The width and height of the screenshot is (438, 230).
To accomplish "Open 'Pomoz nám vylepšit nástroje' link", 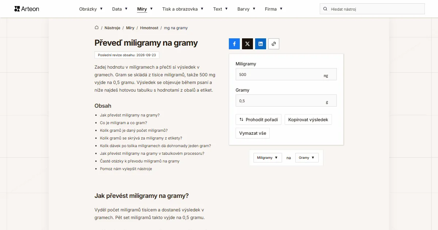I will (126, 169).
